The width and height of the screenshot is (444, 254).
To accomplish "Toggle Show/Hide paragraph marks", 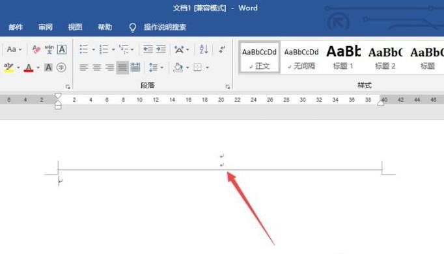I will click(222, 49).
